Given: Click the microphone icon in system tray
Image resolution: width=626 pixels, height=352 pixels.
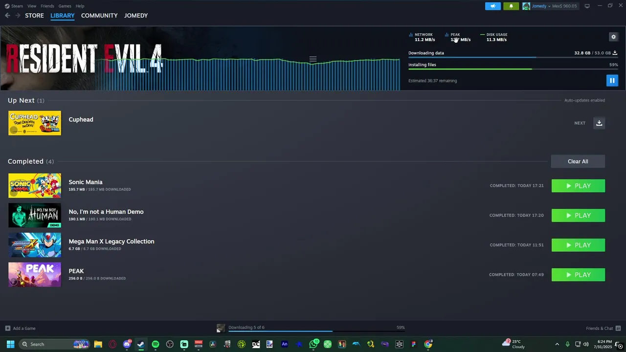Looking at the screenshot, I should [567, 344].
